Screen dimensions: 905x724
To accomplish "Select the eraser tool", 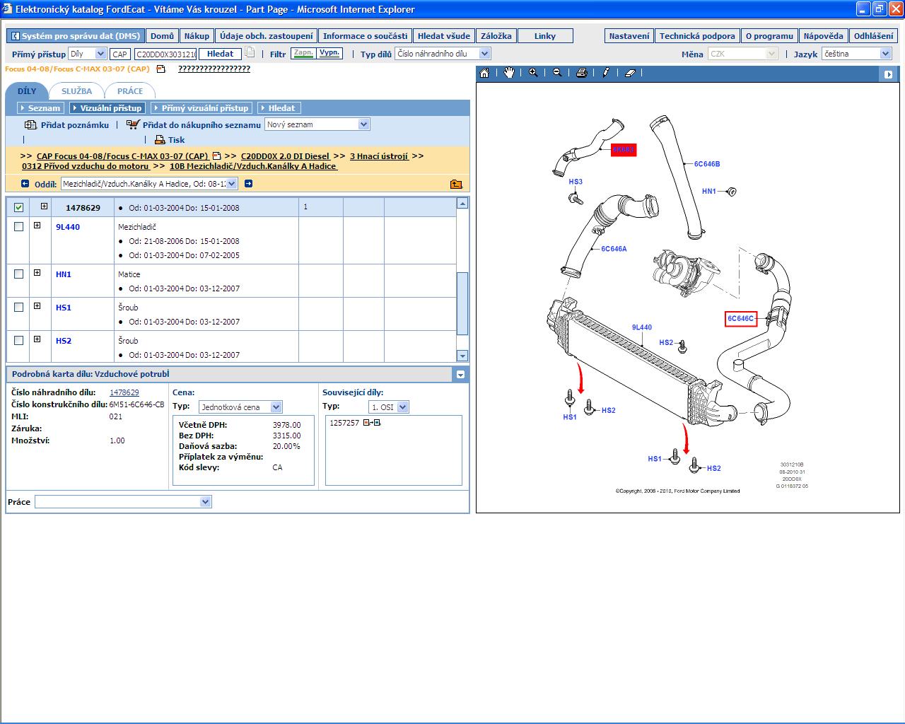I will click(x=631, y=73).
